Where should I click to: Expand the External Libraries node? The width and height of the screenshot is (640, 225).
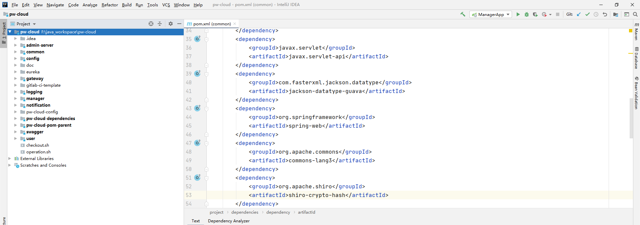pos(10,159)
